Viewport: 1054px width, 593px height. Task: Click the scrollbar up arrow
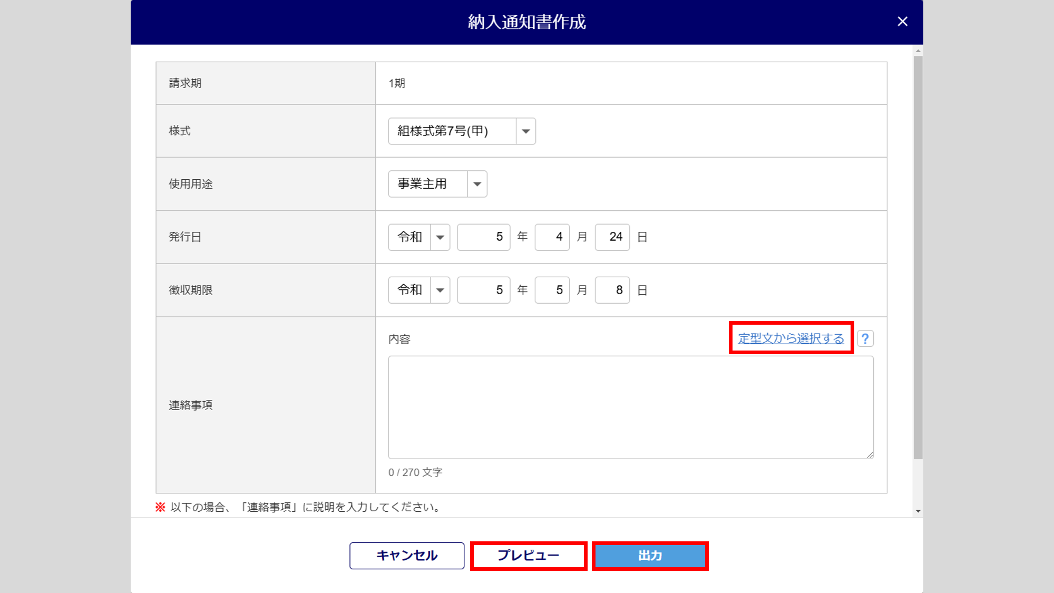(918, 51)
